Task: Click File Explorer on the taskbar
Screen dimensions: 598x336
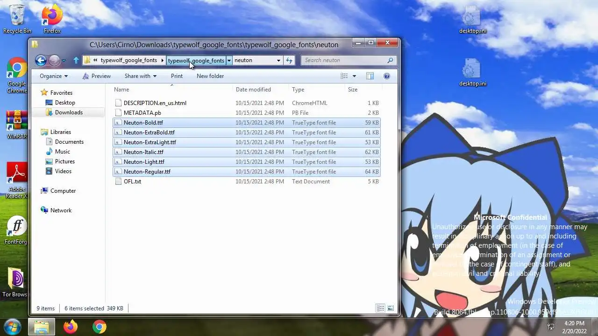Action: [42, 327]
